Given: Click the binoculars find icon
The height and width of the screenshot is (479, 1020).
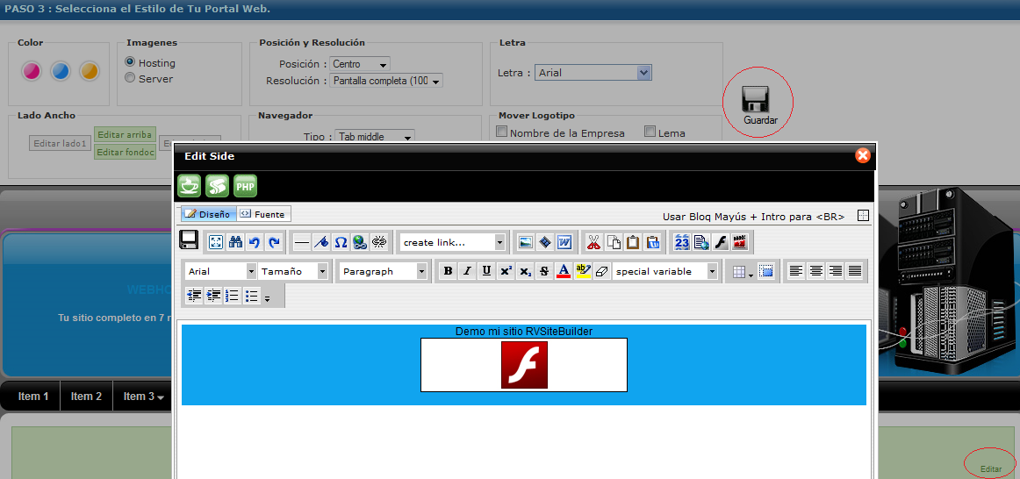Looking at the screenshot, I should pos(235,242).
